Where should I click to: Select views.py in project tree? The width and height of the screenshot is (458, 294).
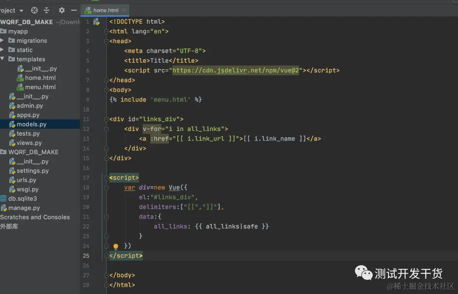(29, 143)
